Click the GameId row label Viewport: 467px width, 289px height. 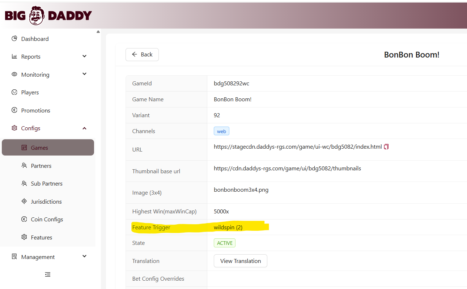142,84
